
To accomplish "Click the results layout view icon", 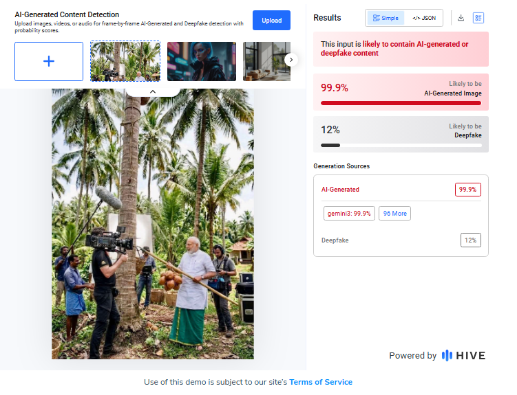I will click(x=478, y=18).
